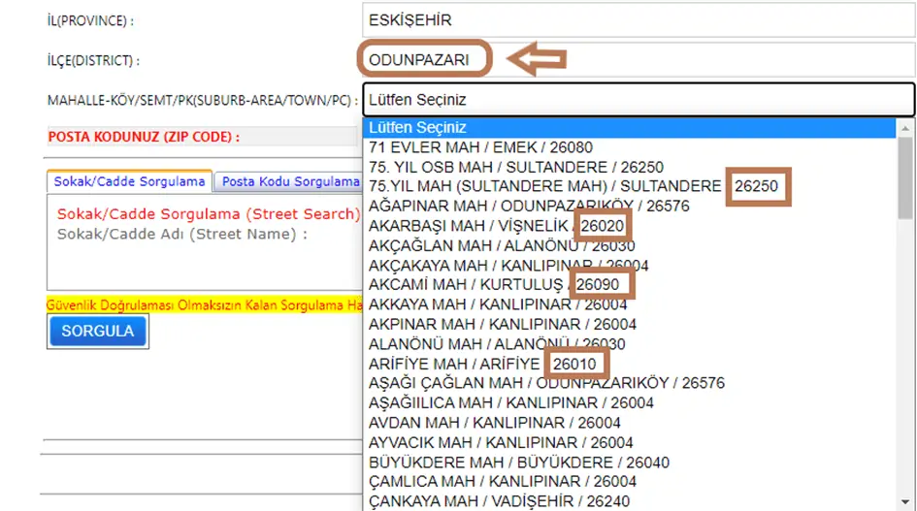Screen dimensions: 917x511
Task: Click the scrollbar up arrow in the list
Action: click(906, 127)
